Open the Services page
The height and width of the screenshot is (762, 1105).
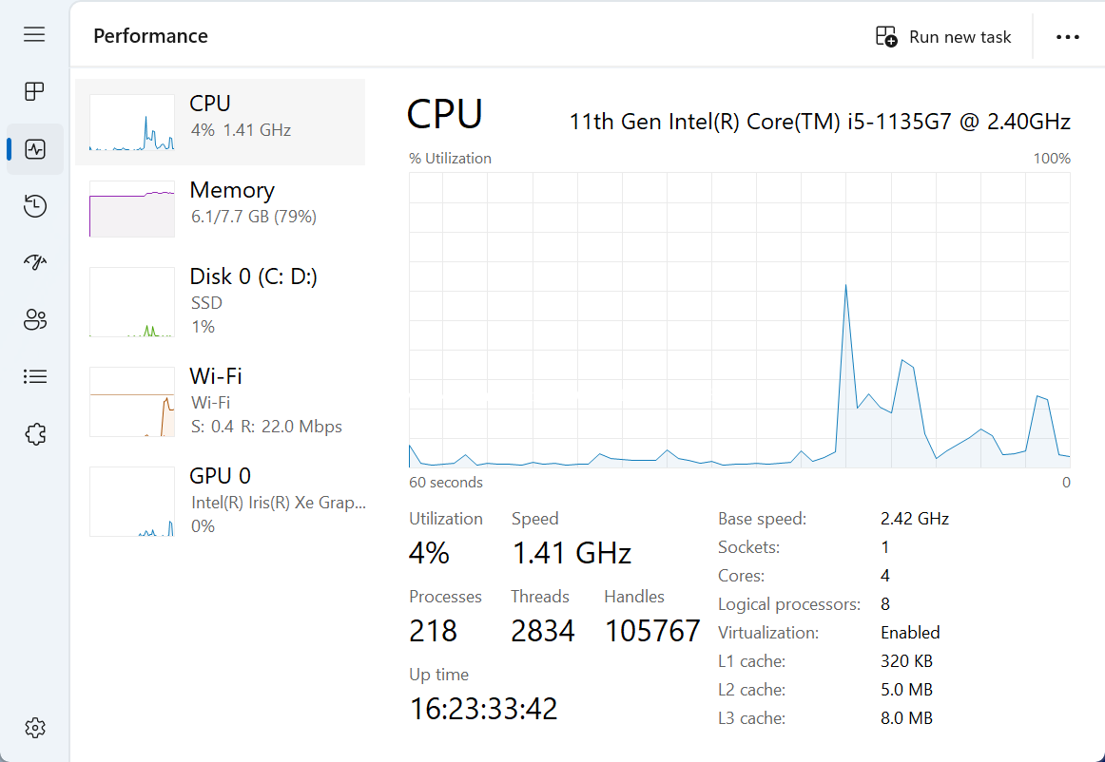(x=35, y=434)
